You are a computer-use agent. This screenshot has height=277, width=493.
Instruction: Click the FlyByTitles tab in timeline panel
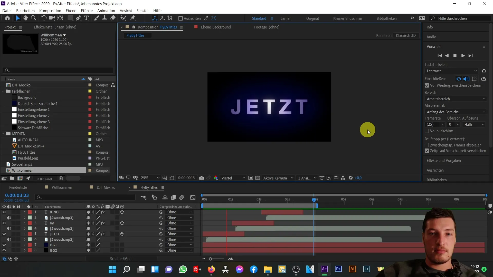coord(149,187)
